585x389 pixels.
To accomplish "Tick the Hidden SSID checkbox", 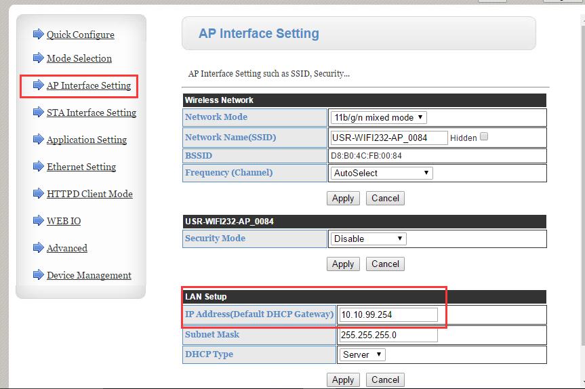I will click(484, 137).
